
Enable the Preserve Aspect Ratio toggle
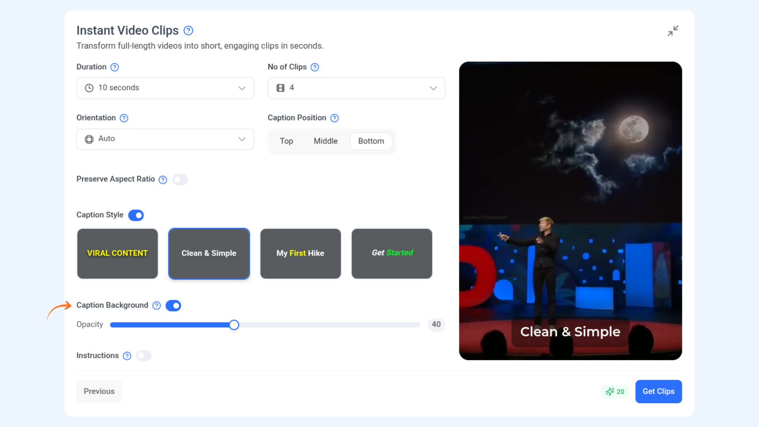coord(180,180)
